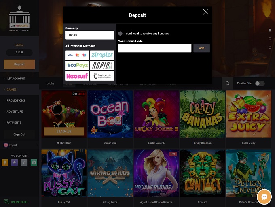275x207 pixels.
Task: Expand the Games sidebar section
Action: (x=12, y=90)
